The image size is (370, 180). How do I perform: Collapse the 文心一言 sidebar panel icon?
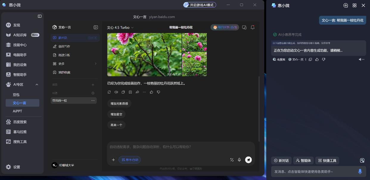click(96, 27)
